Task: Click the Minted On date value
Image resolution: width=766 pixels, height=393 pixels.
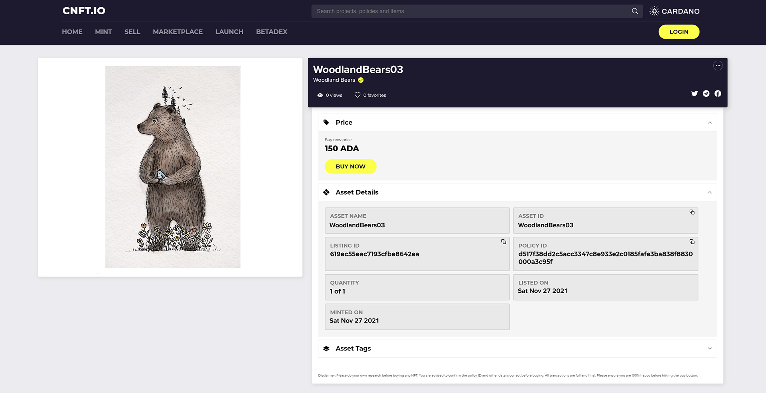Action: [354, 321]
